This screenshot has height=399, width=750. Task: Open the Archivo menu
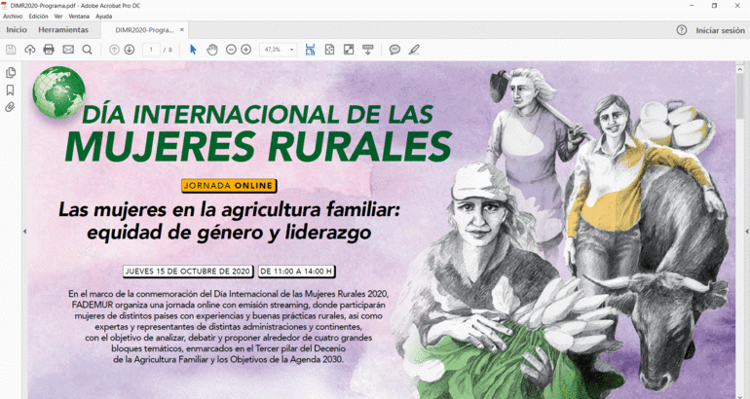click(x=13, y=17)
